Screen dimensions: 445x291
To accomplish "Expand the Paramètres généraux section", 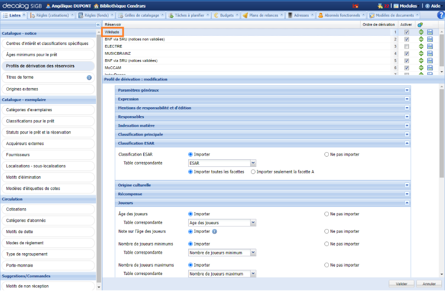I will pyautogui.click(x=407, y=90).
